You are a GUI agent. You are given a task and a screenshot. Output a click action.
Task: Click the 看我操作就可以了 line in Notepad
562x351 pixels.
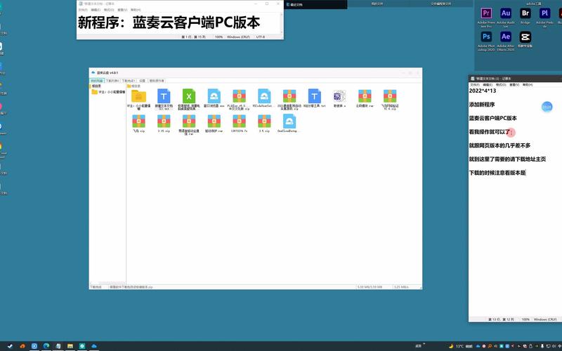pos(490,132)
